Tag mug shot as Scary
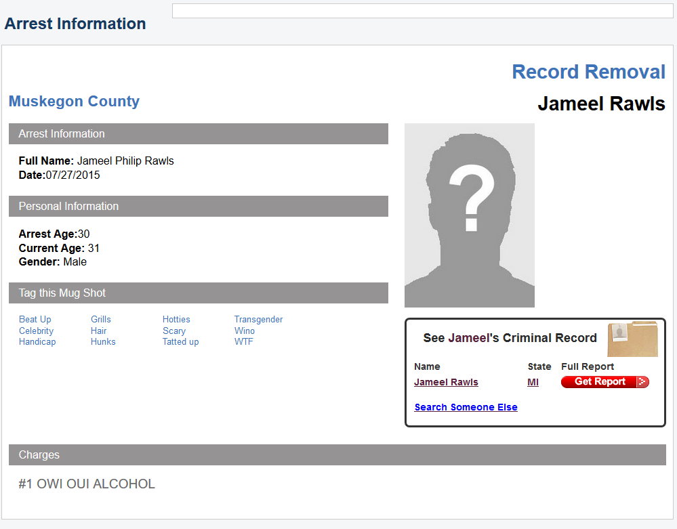The image size is (677, 529). click(x=174, y=331)
